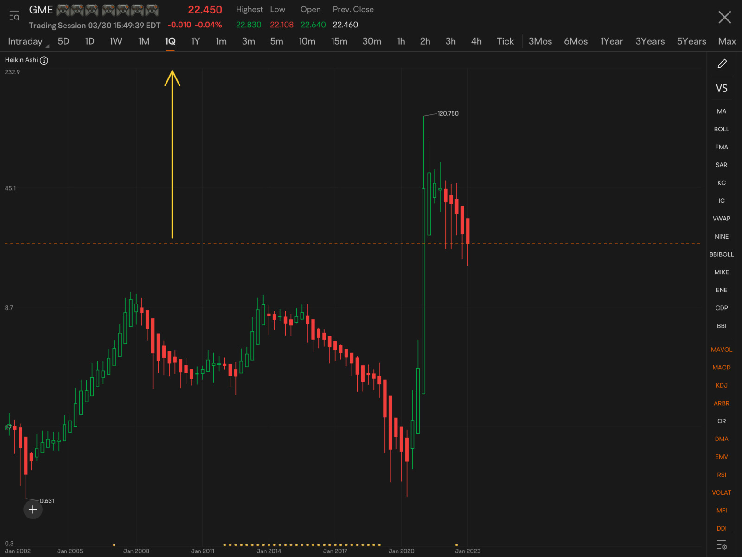
Task: Select the 2h interval
Action: pyautogui.click(x=425, y=41)
